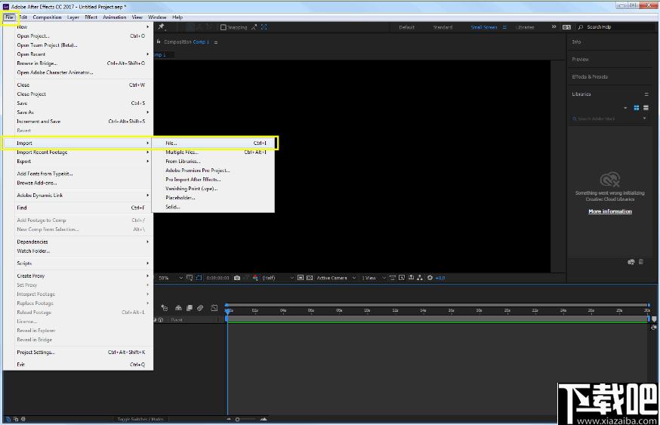Select File... in the Import submenu
Screen dimensions: 660x425
(x=214, y=143)
